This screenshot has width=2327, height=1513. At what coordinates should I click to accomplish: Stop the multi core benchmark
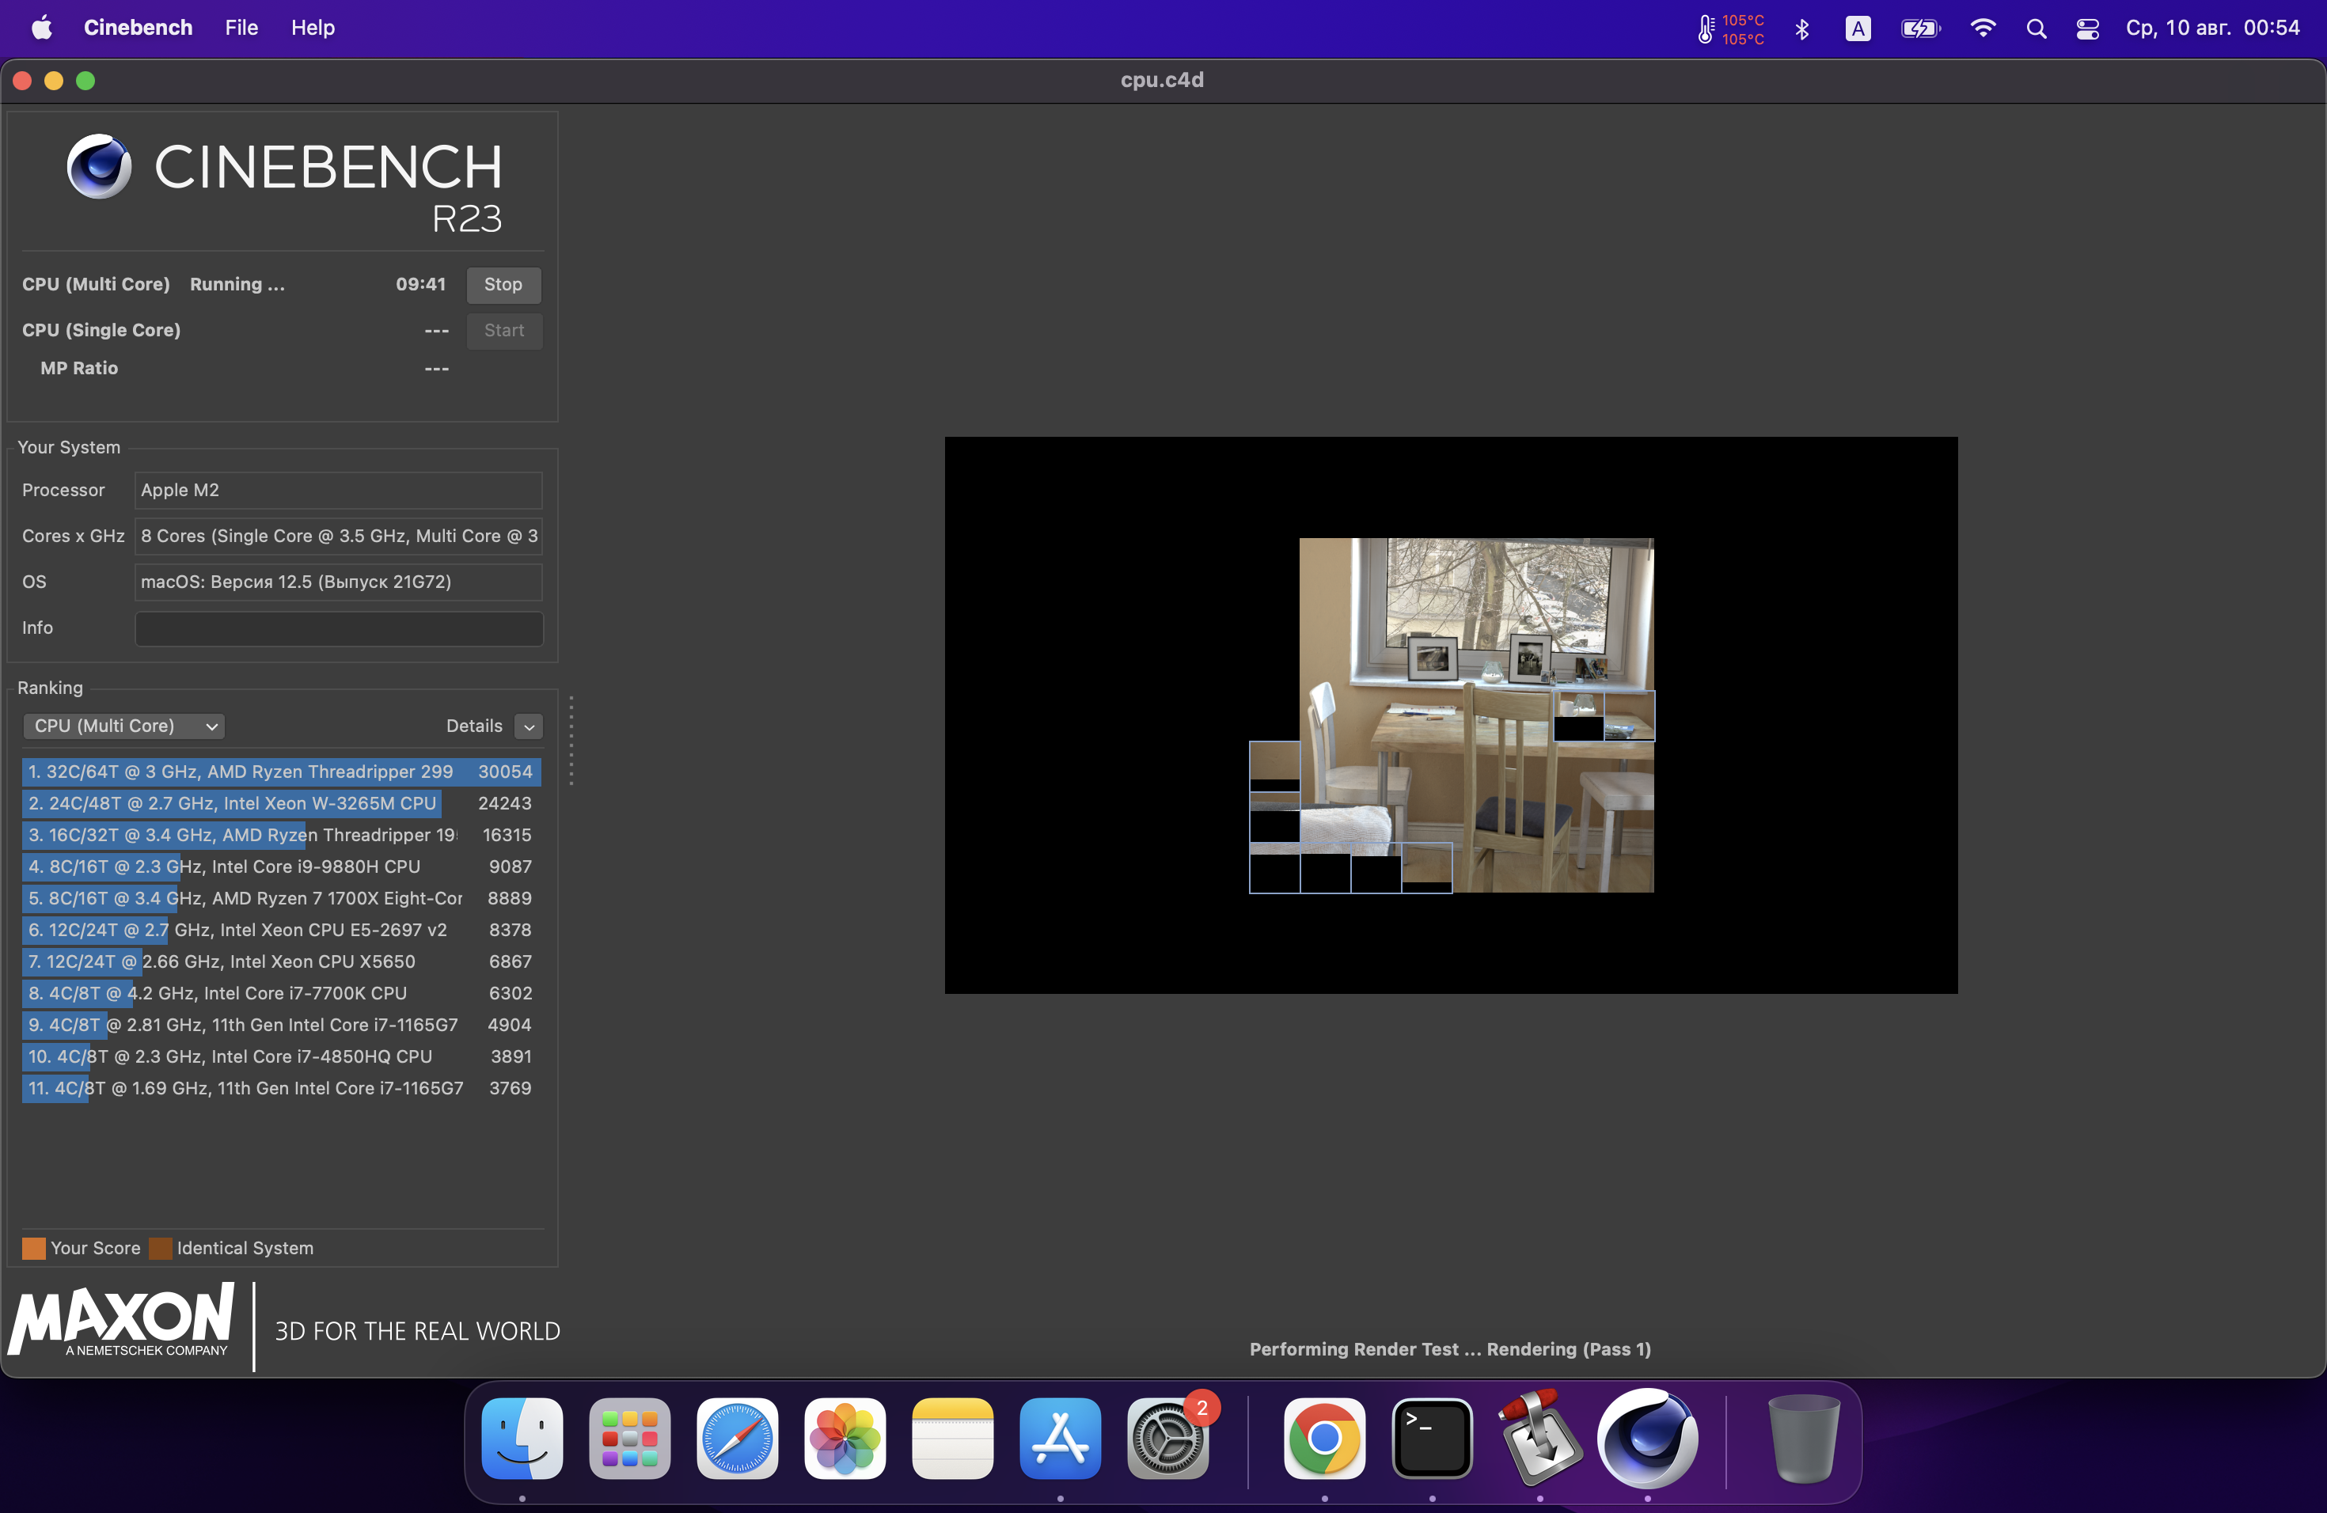coord(503,284)
